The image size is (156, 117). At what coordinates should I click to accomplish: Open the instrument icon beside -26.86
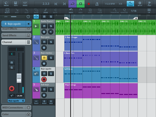(x=12, y=96)
